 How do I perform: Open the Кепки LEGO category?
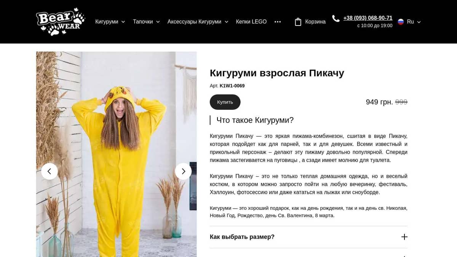[251, 22]
